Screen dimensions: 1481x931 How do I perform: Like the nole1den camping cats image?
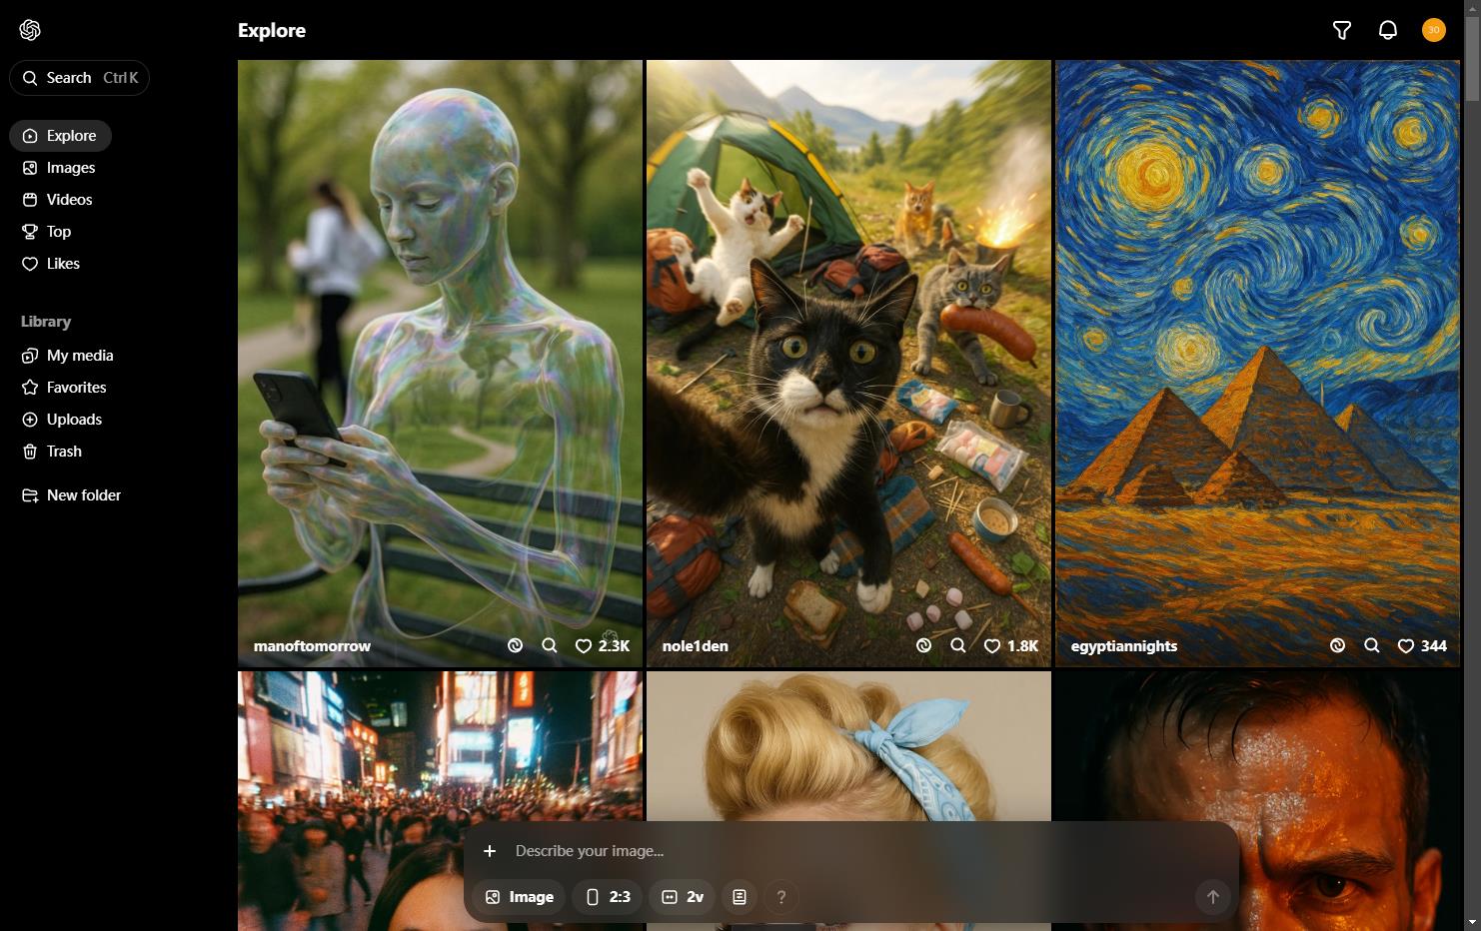(992, 646)
